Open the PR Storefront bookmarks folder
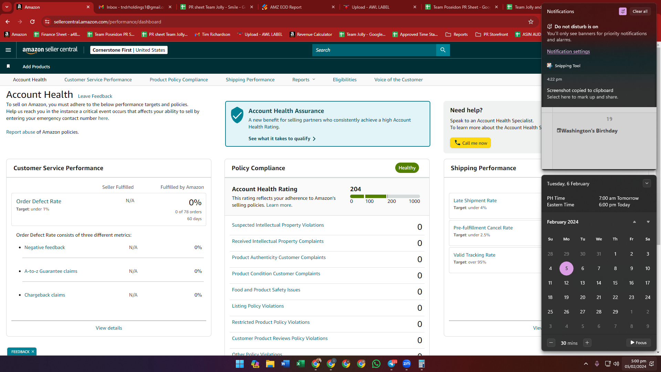This screenshot has height=372, width=661. click(492, 34)
